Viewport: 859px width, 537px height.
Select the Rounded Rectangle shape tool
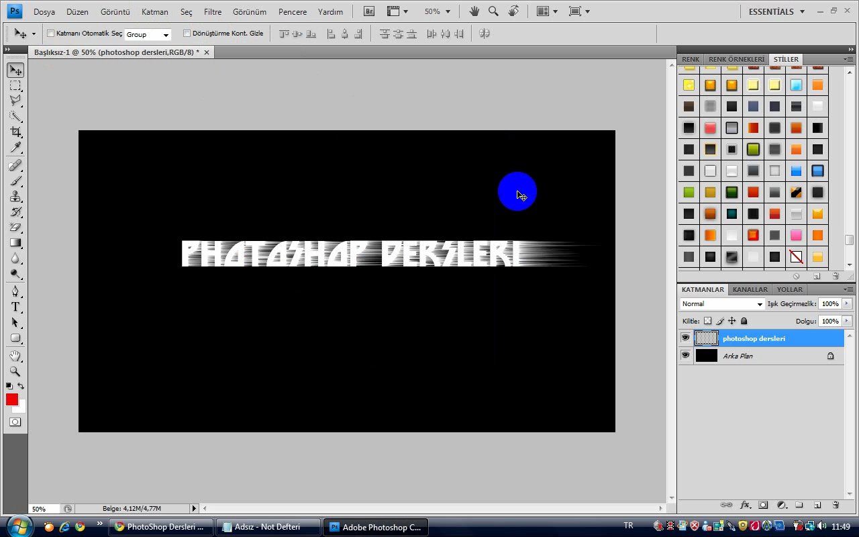[x=15, y=338]
